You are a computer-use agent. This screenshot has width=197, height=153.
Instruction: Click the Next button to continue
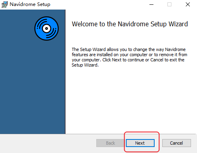pyautogui.click(x=140, y=143)
